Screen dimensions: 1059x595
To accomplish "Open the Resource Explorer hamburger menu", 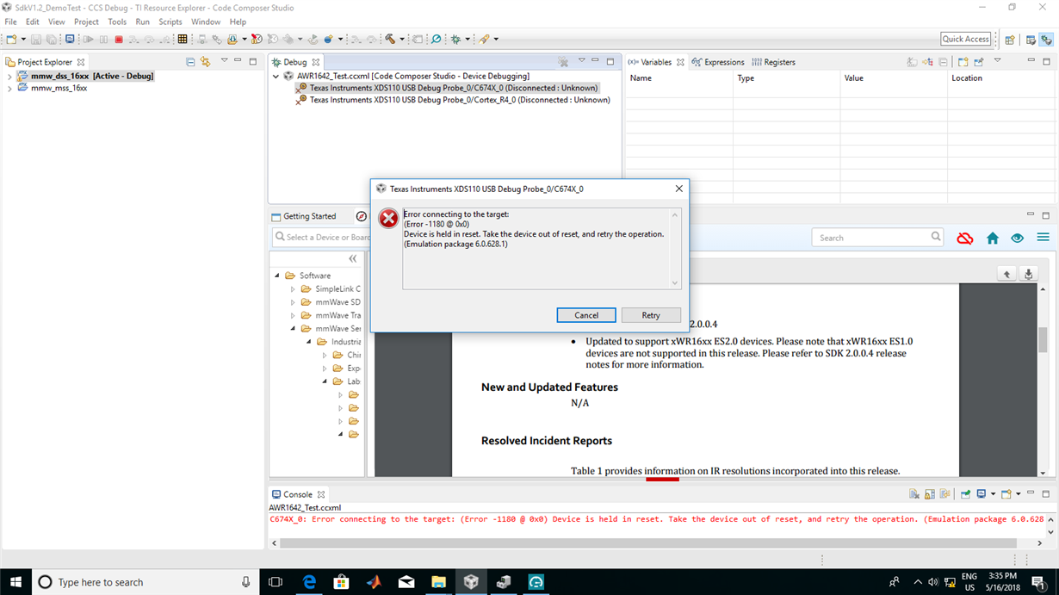I will pyautogui.click(x=1043, y=238).
